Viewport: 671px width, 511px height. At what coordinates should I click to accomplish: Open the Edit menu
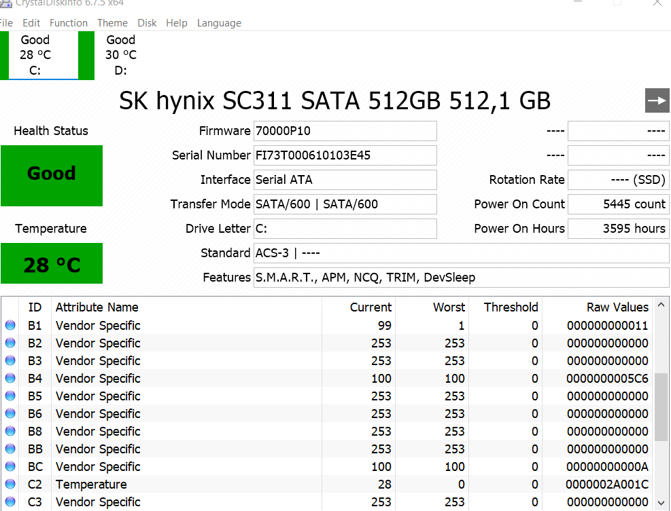click(31, 23)
